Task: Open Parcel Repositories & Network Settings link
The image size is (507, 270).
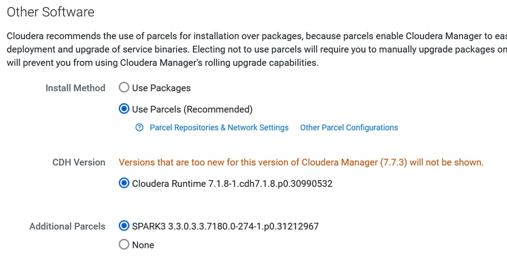Action: pos(219,127)
